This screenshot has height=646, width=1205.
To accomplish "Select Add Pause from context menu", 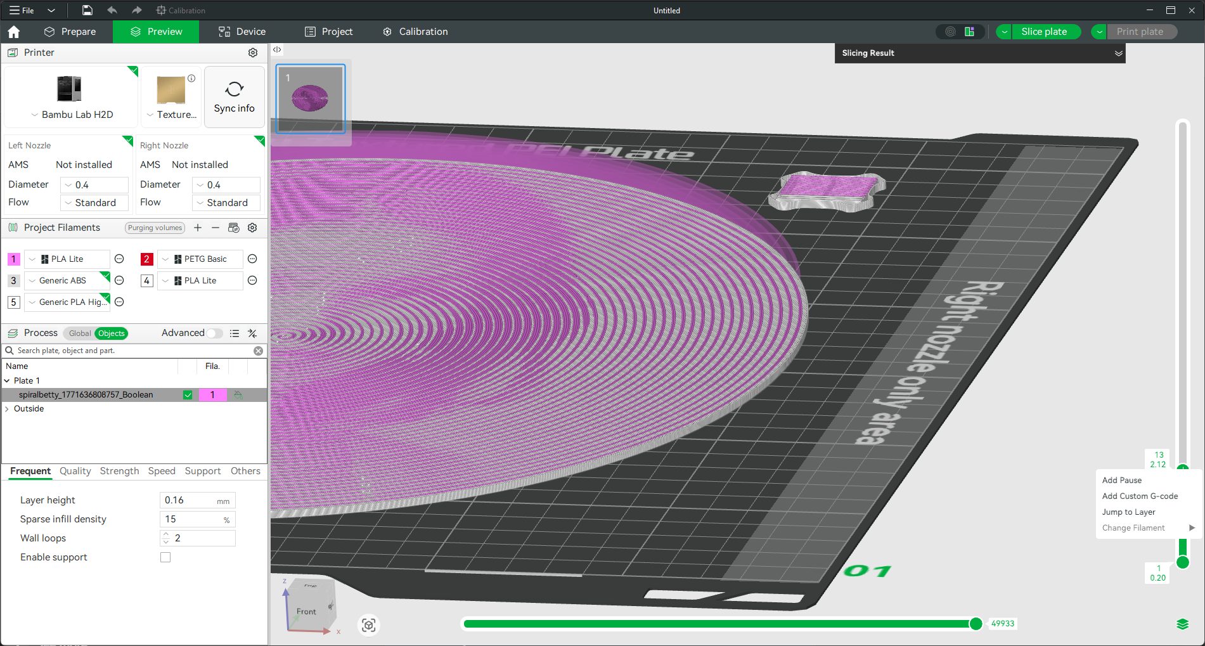I will point(1121,481).
